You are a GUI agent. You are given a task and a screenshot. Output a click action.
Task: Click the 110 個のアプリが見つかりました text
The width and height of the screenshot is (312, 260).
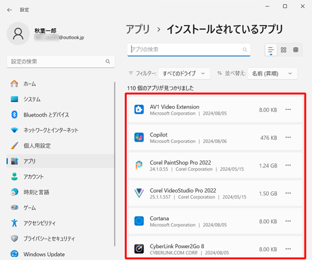point(160,88)
